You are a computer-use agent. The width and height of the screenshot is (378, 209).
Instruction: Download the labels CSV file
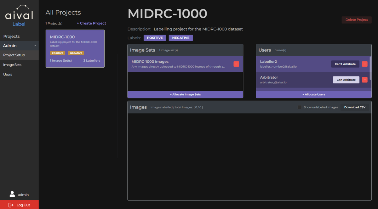(x=355, y=107)
